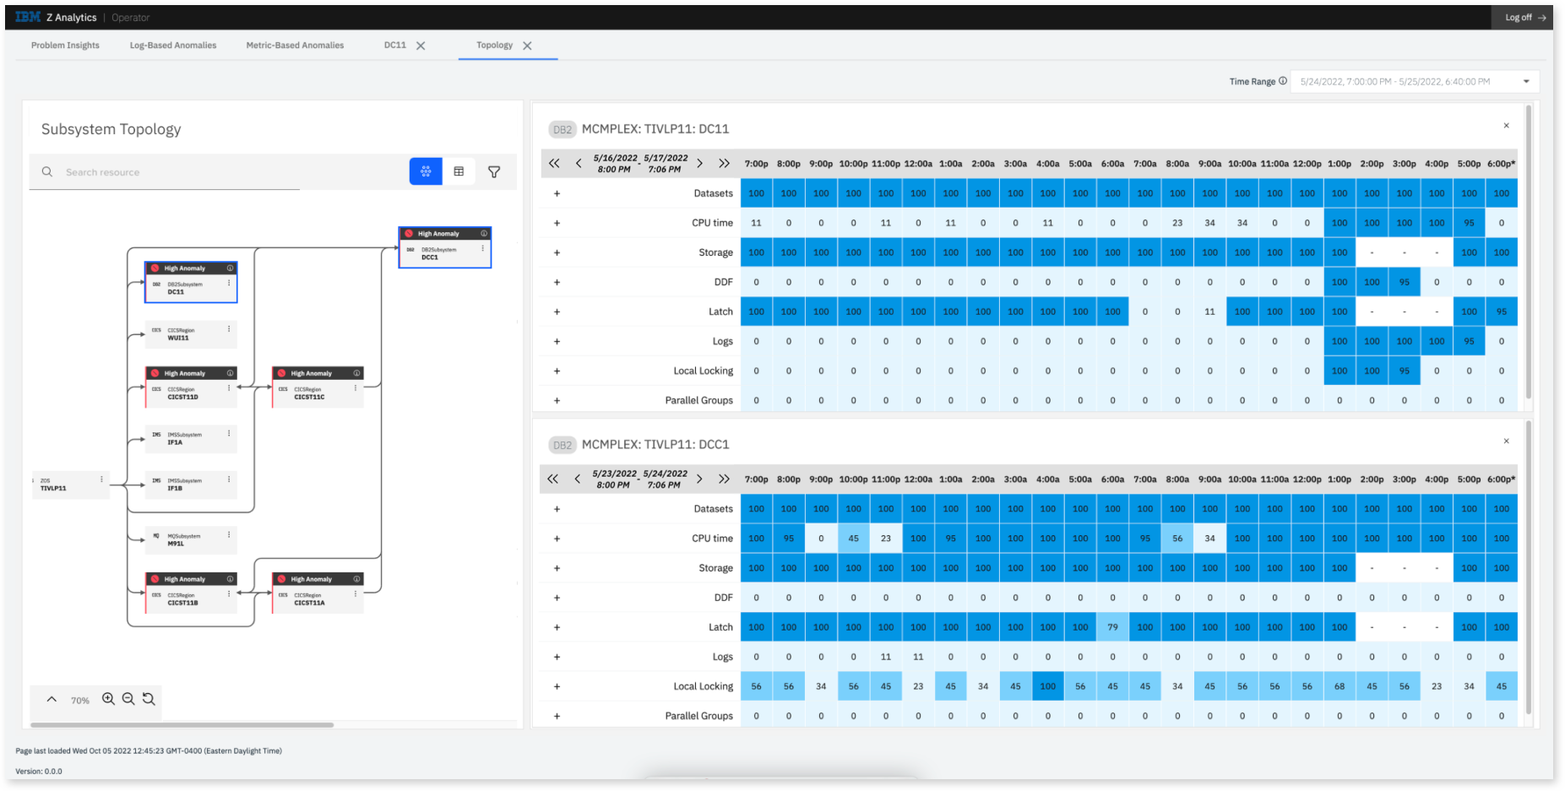Open Metric-Based Anomalies tab
Image resolution: width=1565 pixels, height=791 pixels.
coord(295,46)
